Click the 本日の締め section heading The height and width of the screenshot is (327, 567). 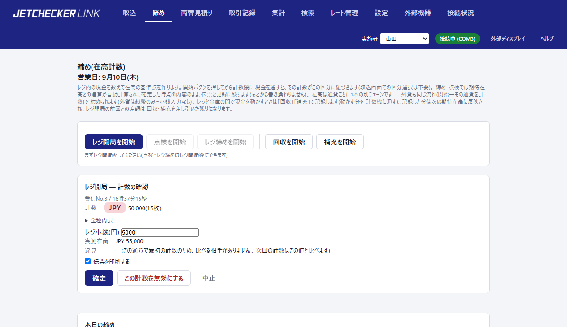pos(100,324)
